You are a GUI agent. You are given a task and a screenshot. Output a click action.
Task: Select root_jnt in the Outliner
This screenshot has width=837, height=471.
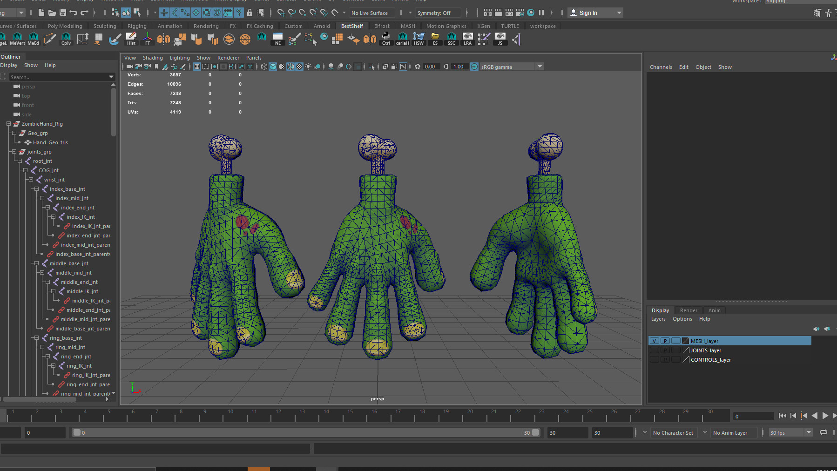(42, 161)
